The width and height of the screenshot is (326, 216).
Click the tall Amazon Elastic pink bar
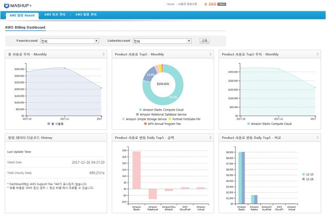pos(137,170)
